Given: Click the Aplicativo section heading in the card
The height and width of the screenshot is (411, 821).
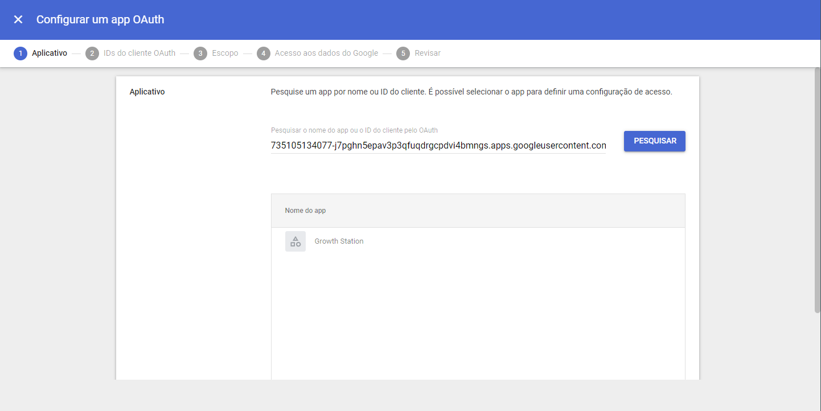Looking at the screenshot, I should pos(147,92).
